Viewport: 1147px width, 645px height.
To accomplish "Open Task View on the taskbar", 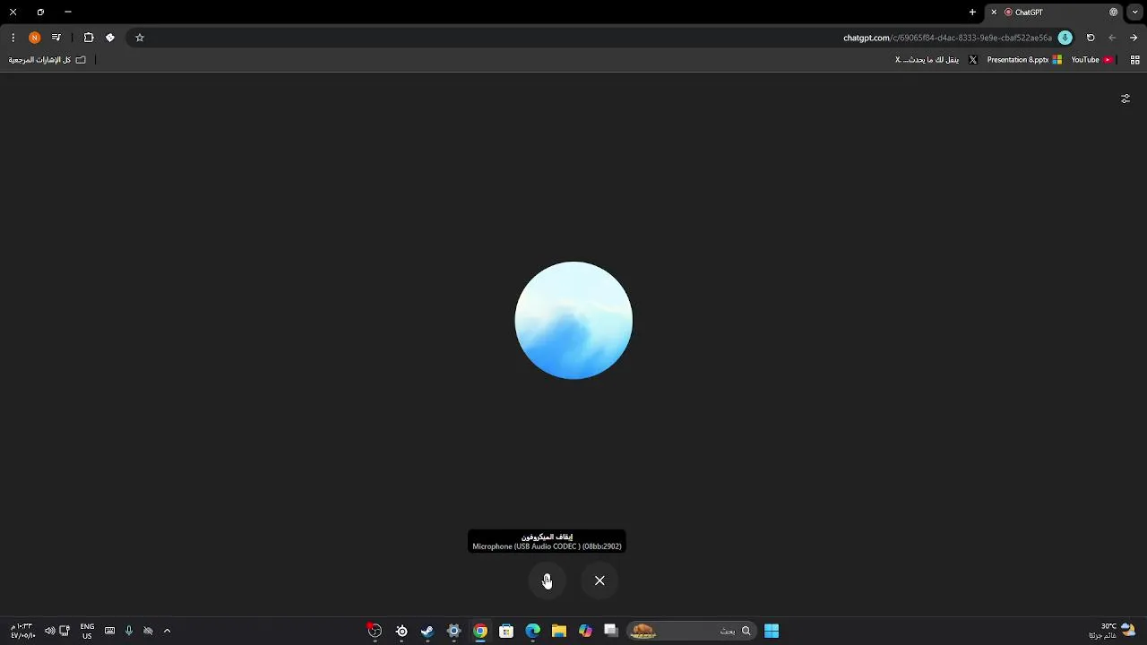I will [x=611, y=631].
